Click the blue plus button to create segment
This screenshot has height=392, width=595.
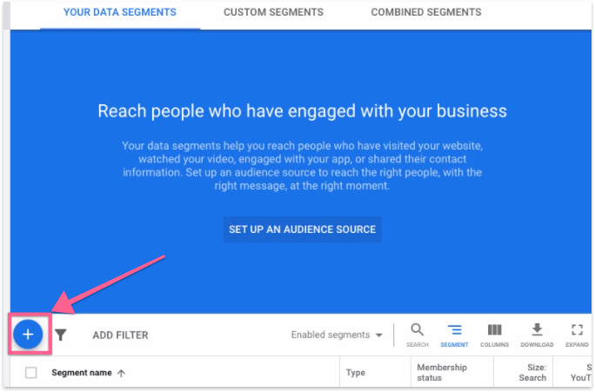(28, 335)
